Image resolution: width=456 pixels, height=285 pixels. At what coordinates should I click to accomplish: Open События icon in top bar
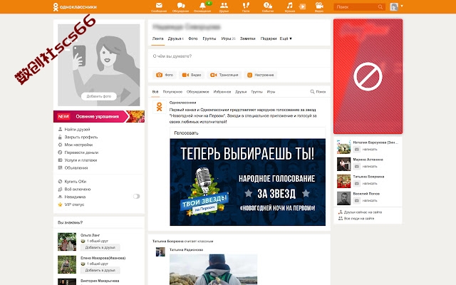click(x=268, y=7)
